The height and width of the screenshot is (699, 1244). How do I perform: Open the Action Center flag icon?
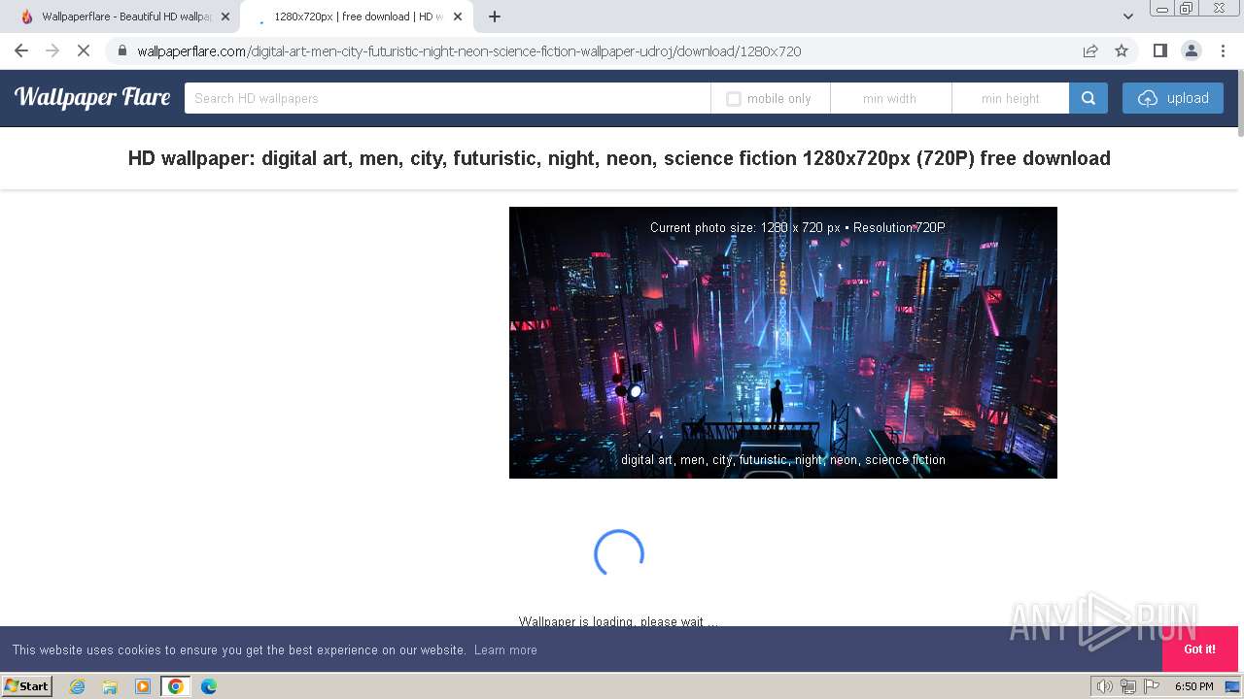pyautogui.click(x=1152, y=686)
